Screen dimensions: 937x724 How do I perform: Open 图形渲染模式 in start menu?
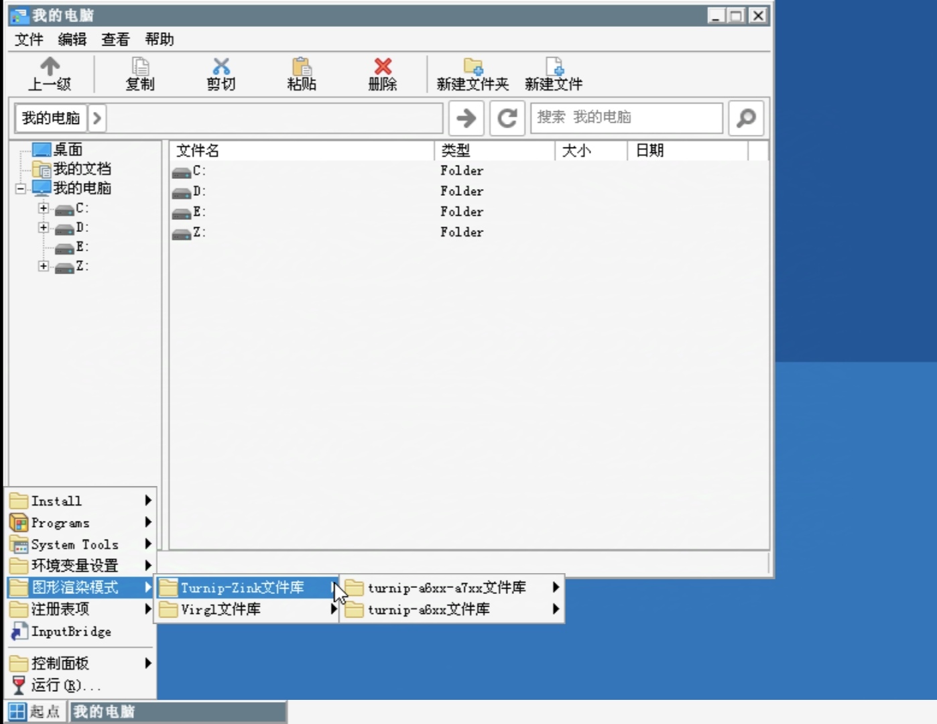pos(81,588)
